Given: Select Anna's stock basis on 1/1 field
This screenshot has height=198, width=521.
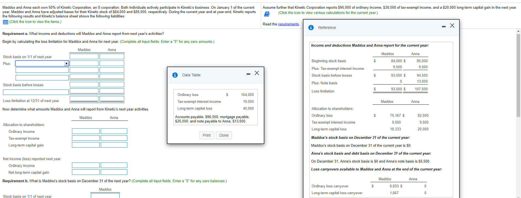Looking at the screenshot, I should pos(112,56).
